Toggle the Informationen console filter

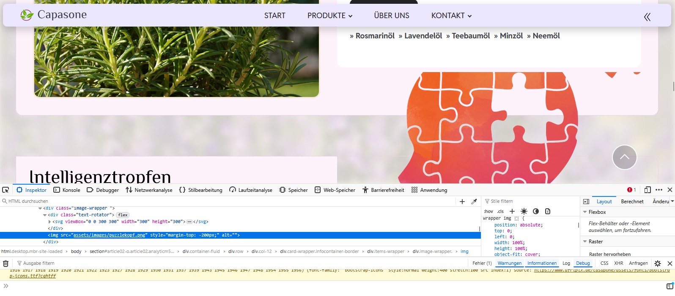542,263
